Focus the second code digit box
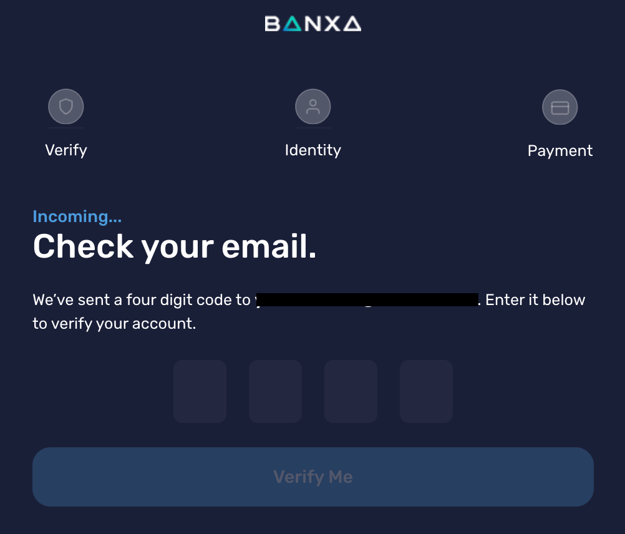Viewport: 625px width, 534px height. 275,391
